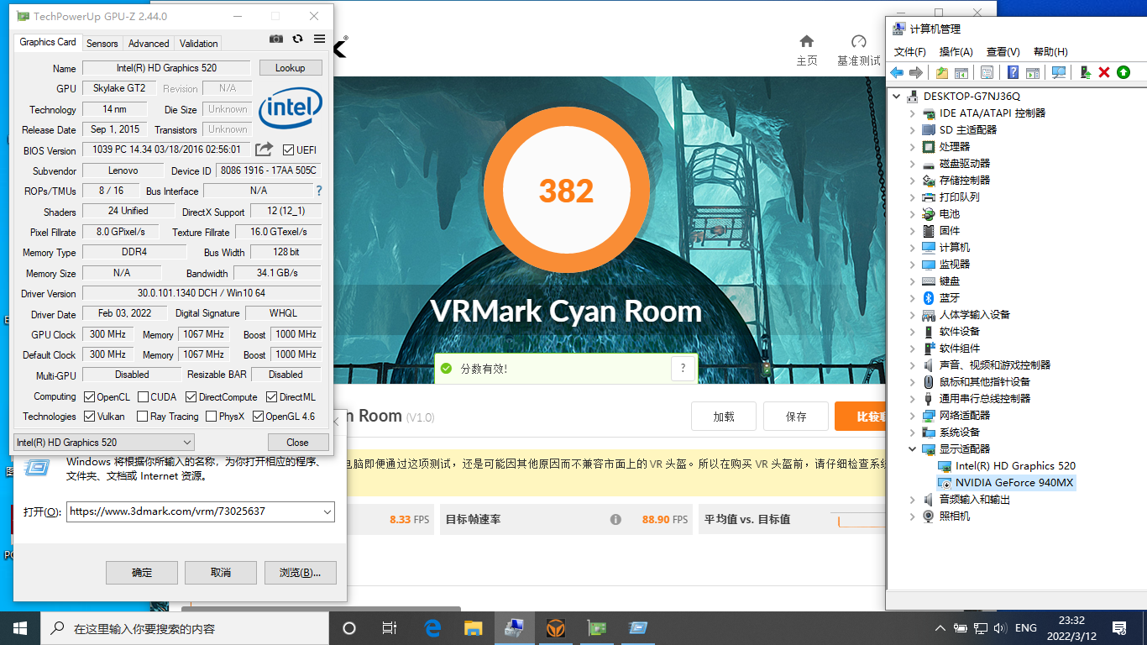The height and width of the screenshot is (645, 1147).
Task: Open Microsoft Edge from the taskbar
Action: [433, 628]
